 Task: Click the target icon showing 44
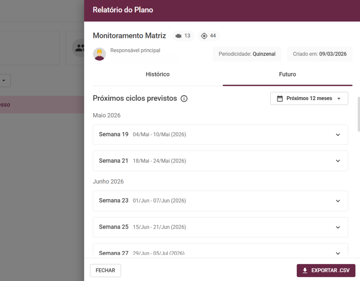point(204,36)
